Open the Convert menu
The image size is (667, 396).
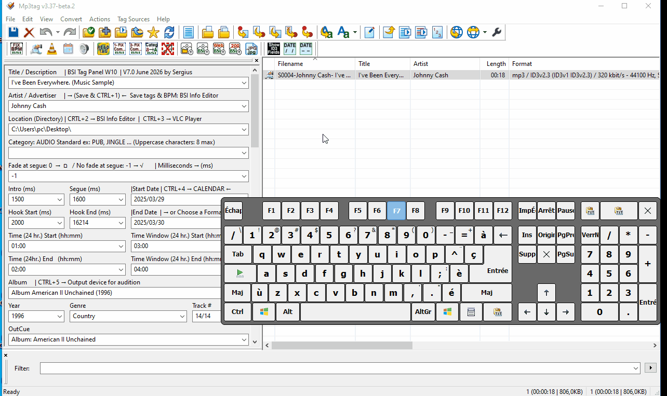click(71, 19)
